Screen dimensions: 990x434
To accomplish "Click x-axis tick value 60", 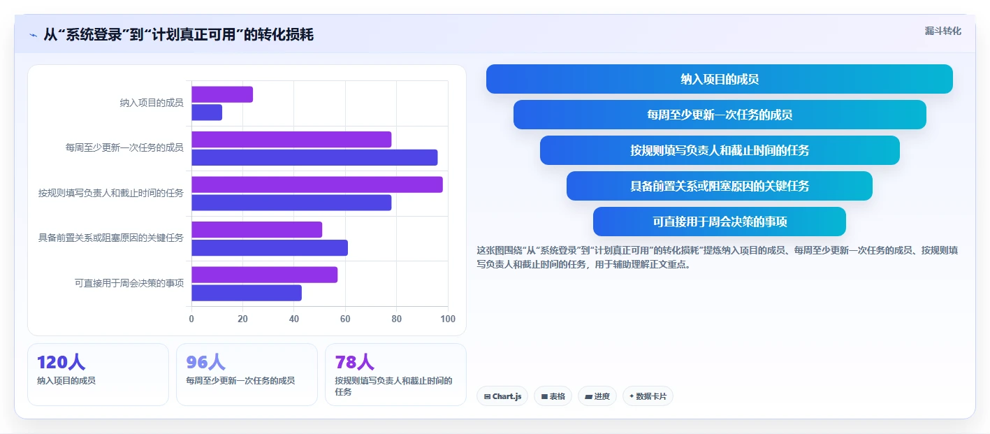I will tap(345, 319).
